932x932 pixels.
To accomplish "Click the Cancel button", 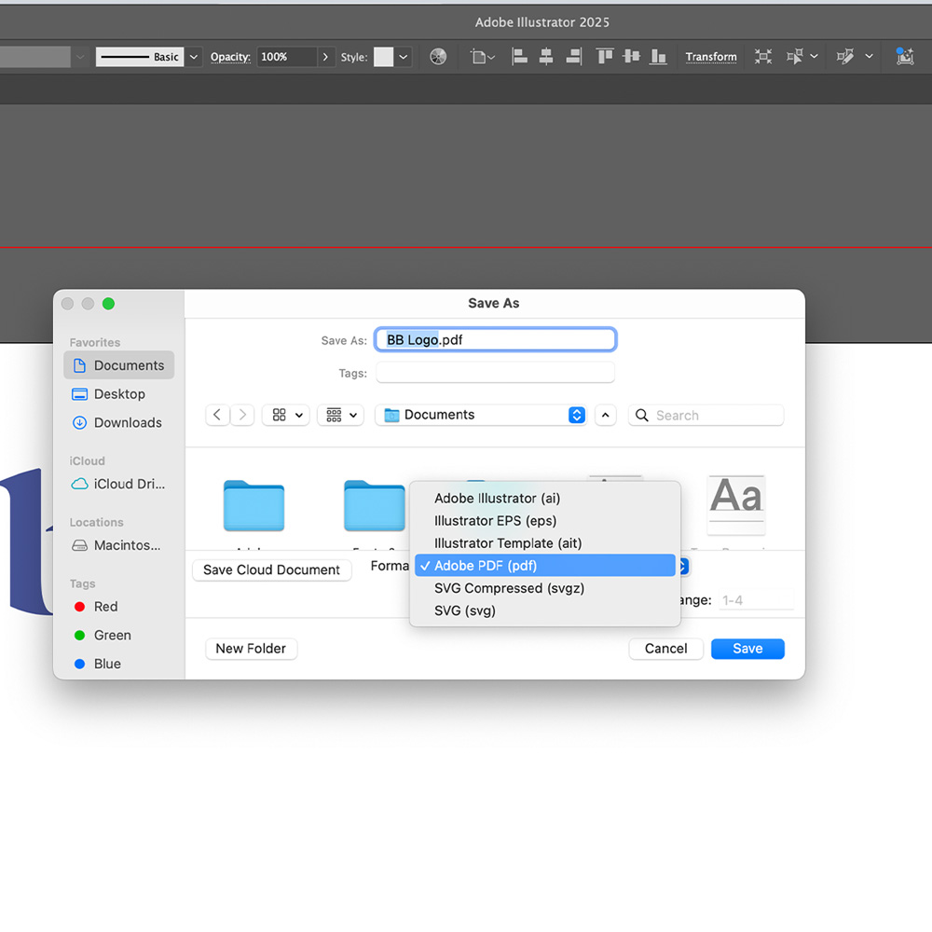I will pos(665,649).
